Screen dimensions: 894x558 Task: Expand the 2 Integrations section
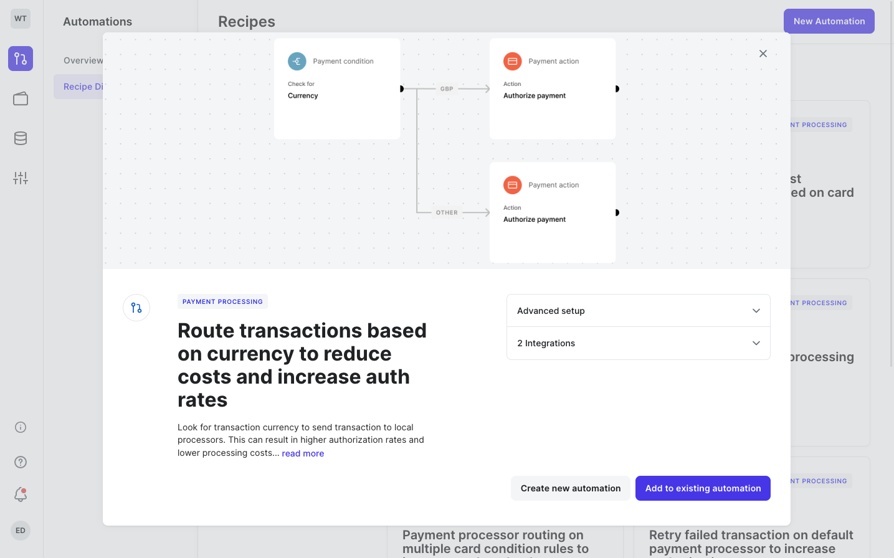638,343
